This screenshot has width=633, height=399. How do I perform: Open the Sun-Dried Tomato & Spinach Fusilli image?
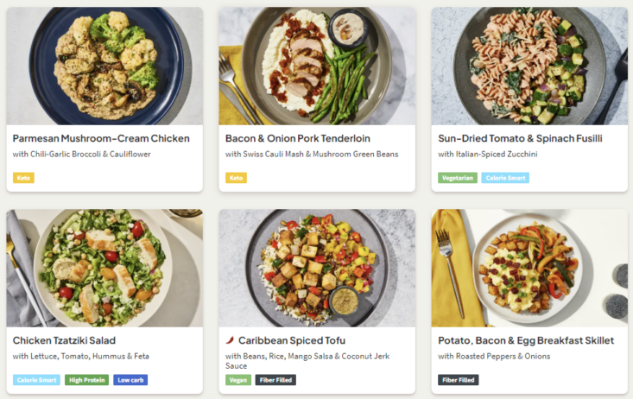coord(529,66)
